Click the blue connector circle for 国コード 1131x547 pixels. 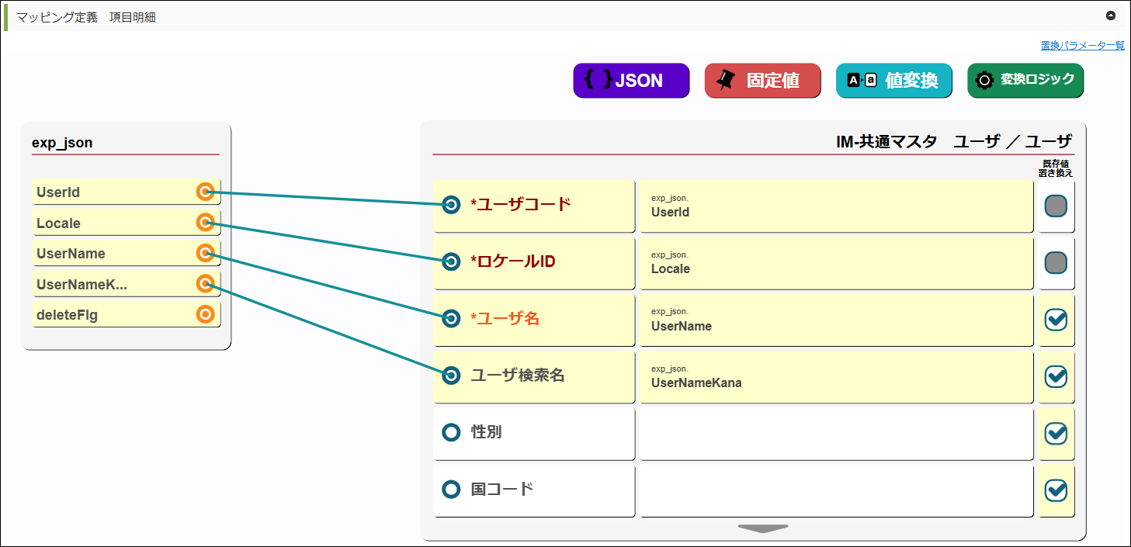451,490
